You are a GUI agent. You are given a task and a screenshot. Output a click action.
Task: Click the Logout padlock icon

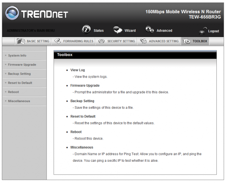click(x=203, y=31)
